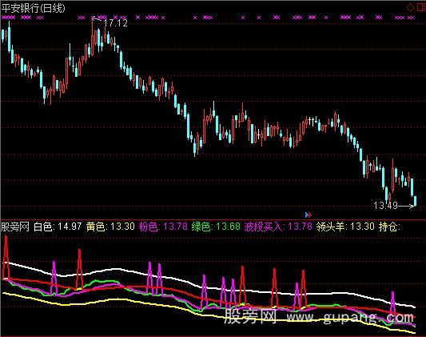
Task: Click the 13.49 low price label
Action: 385,206
